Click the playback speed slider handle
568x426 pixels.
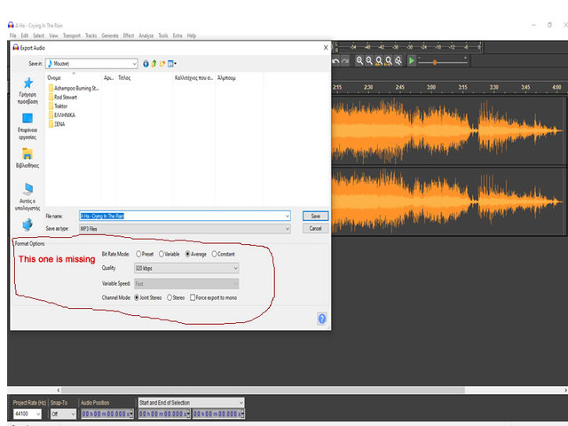tap(434, 62)
